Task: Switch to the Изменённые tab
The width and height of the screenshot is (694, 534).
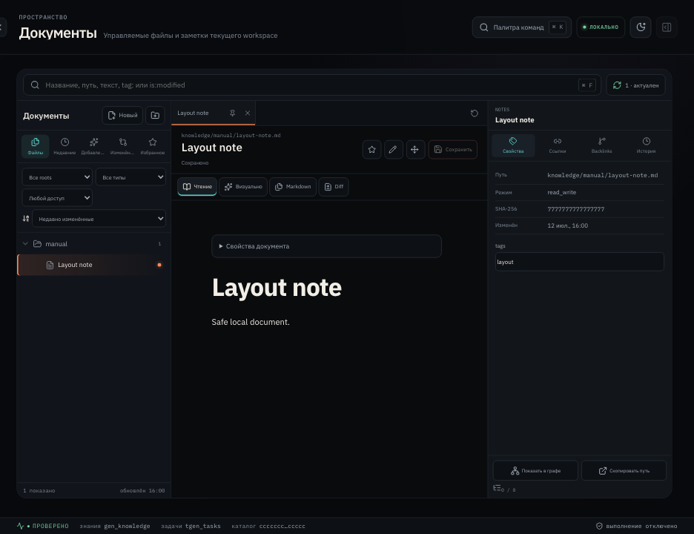Action: tap(122, 145)
